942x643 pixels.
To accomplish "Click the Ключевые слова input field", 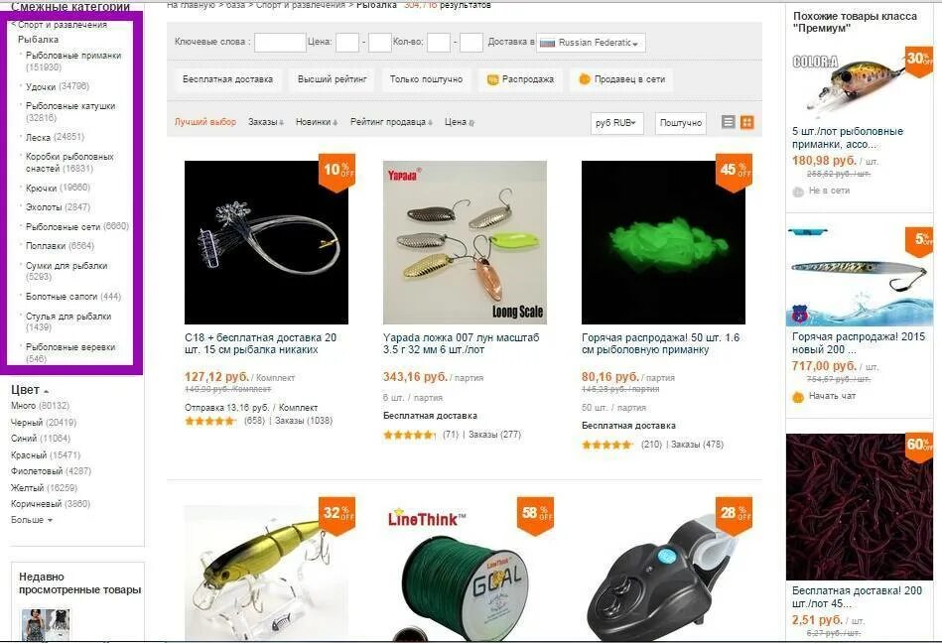I will click(x=280, y=43).
